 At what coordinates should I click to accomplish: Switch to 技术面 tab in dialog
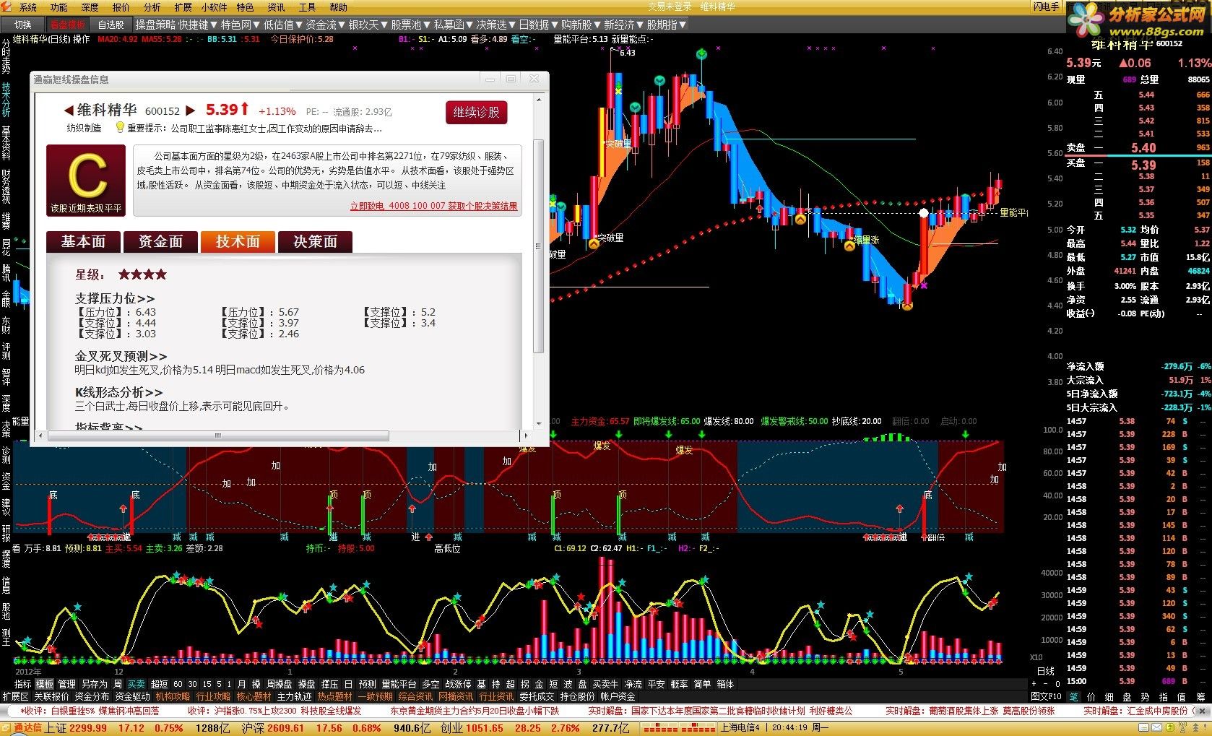tap(238, 241)
